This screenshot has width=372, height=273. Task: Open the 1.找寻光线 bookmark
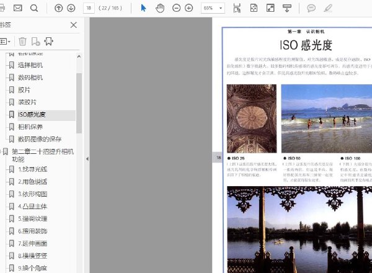[x=33, y=169]
